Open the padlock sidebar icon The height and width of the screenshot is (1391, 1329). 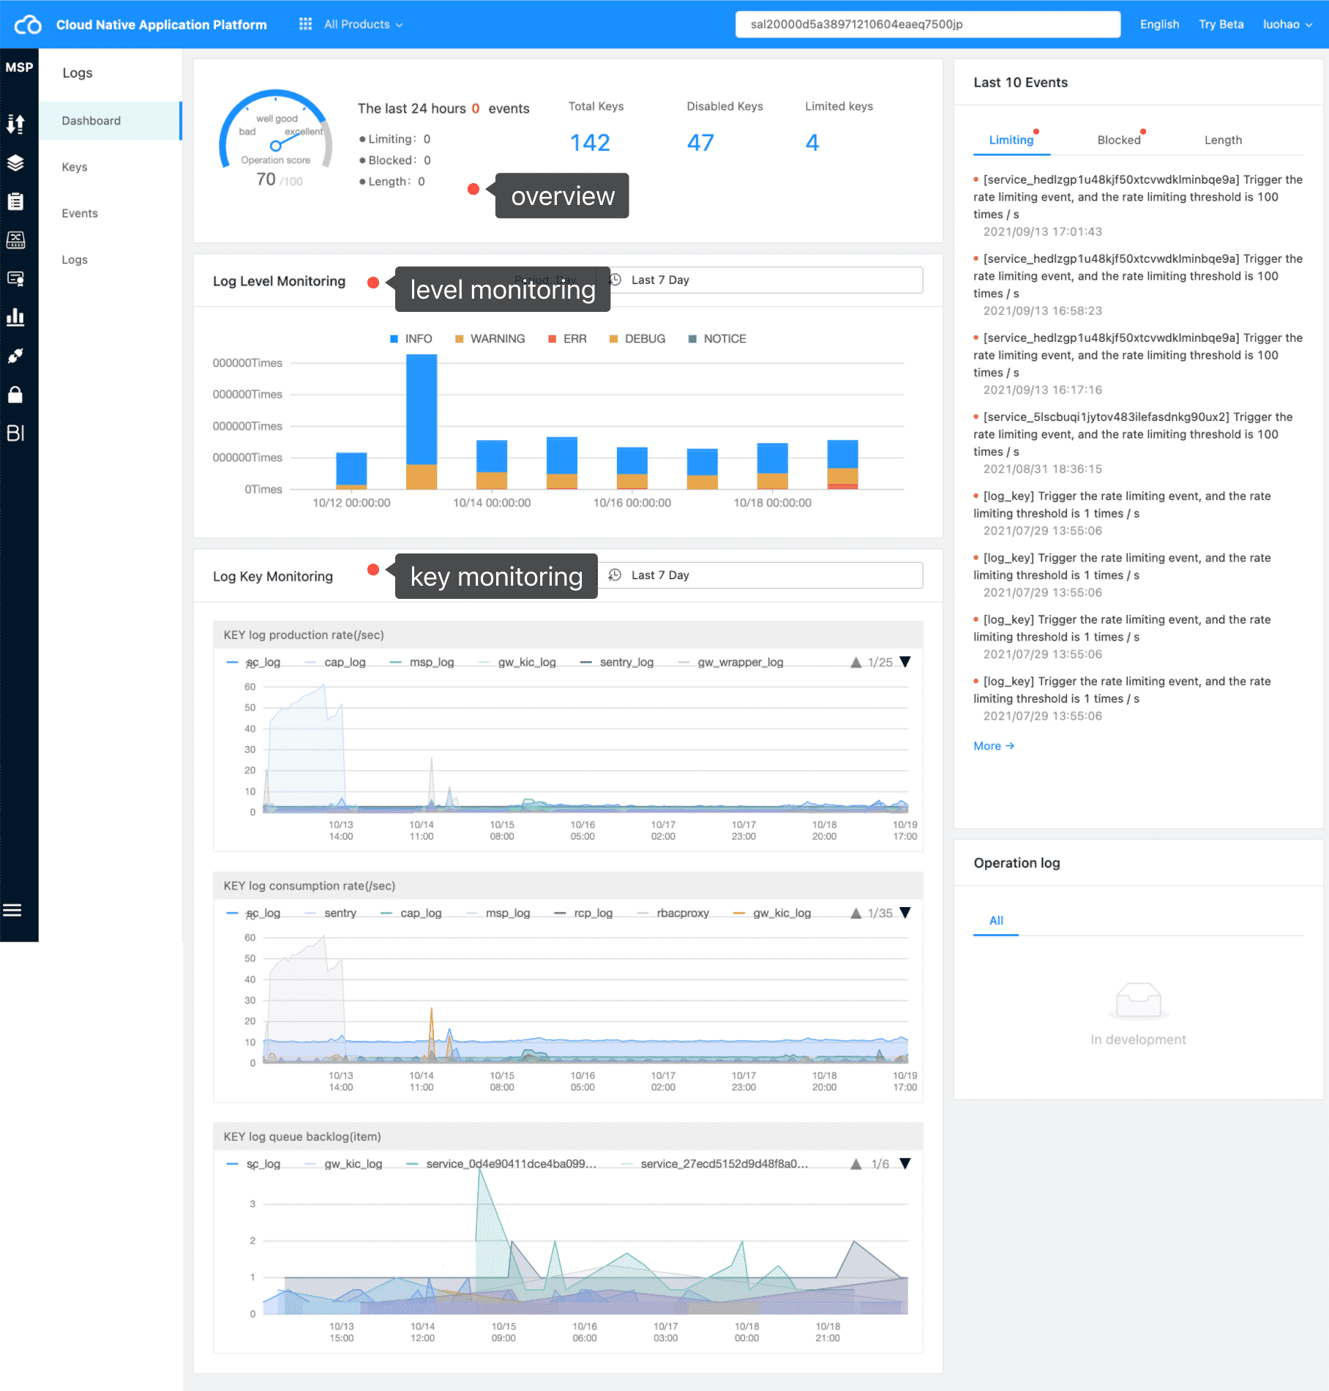15,395
